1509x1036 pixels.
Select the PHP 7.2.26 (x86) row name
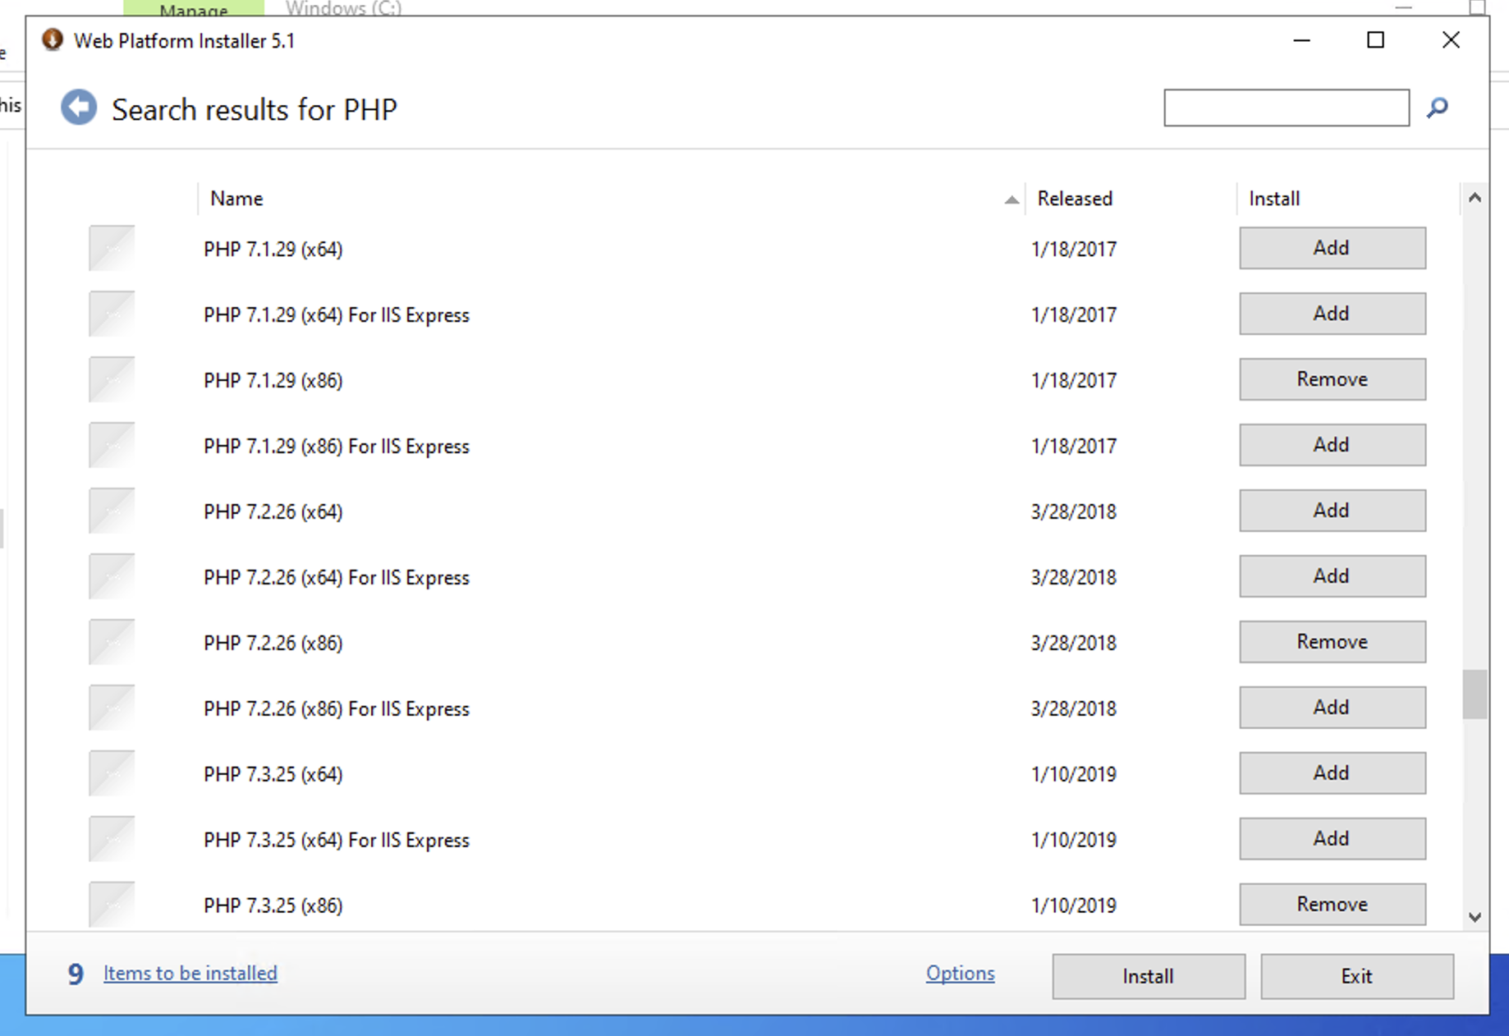click(273, 643)
